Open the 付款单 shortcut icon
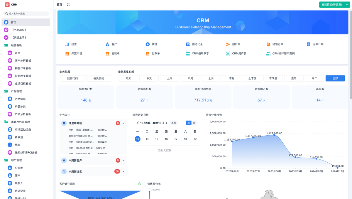This screenshot has height=199, width=352. pyautogui.click(x=148, y=53)
